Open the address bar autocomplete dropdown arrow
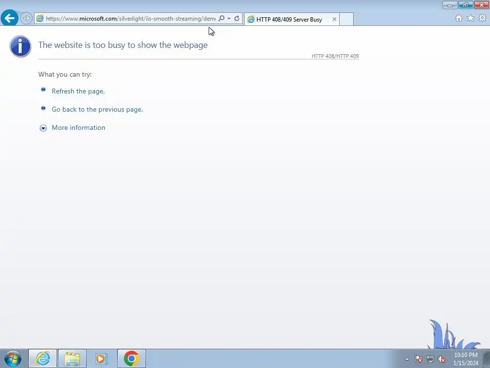The height and width of the screenshot is (368, 490). (x=229, y=19)
